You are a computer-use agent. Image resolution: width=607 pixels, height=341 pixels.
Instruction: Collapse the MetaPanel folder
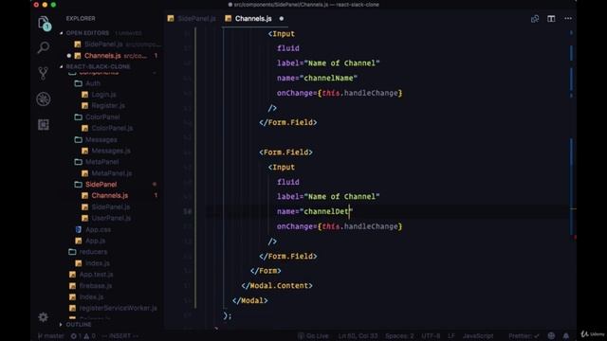pos(101,162)
